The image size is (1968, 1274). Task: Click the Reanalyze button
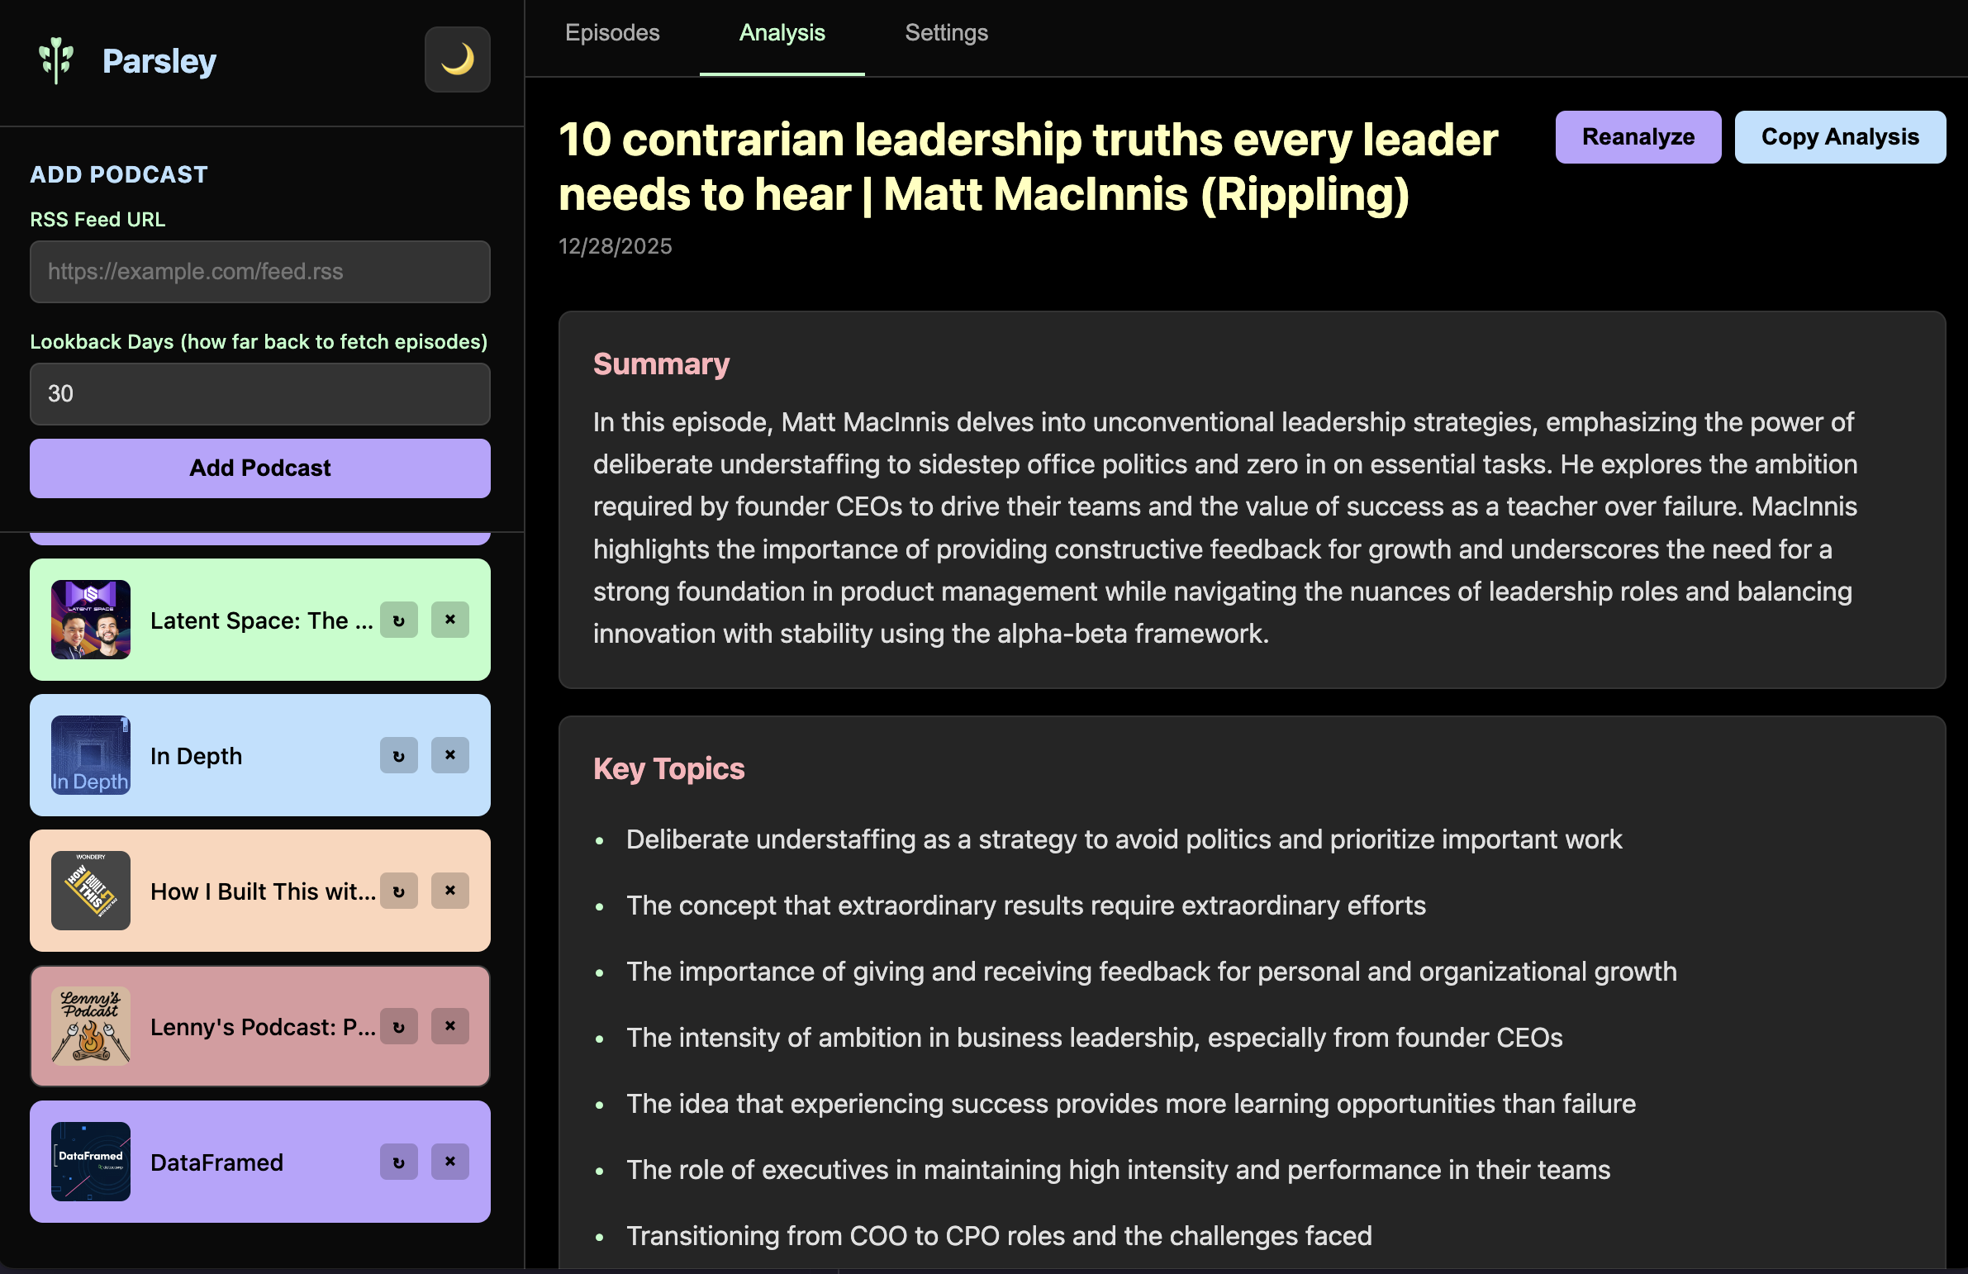tap(1638, 136)
